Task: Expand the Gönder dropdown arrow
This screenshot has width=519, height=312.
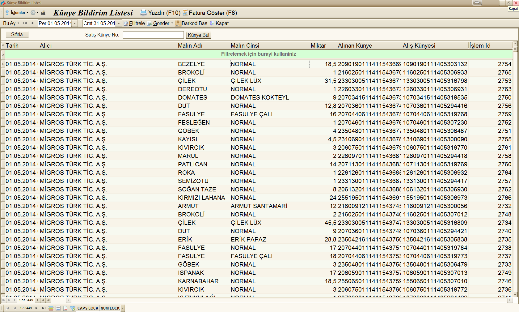Action: (172, 23)
